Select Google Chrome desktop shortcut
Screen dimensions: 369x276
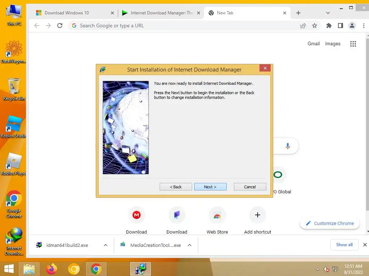tap(14, 204)
